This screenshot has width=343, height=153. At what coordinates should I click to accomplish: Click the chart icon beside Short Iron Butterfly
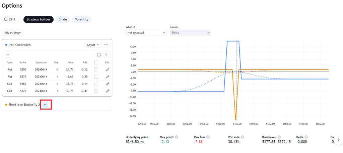[x=45, y=105]
